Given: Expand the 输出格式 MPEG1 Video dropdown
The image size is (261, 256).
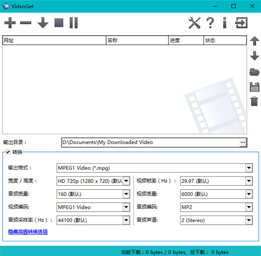Looking at the screenshot, I should coord(249,168).
